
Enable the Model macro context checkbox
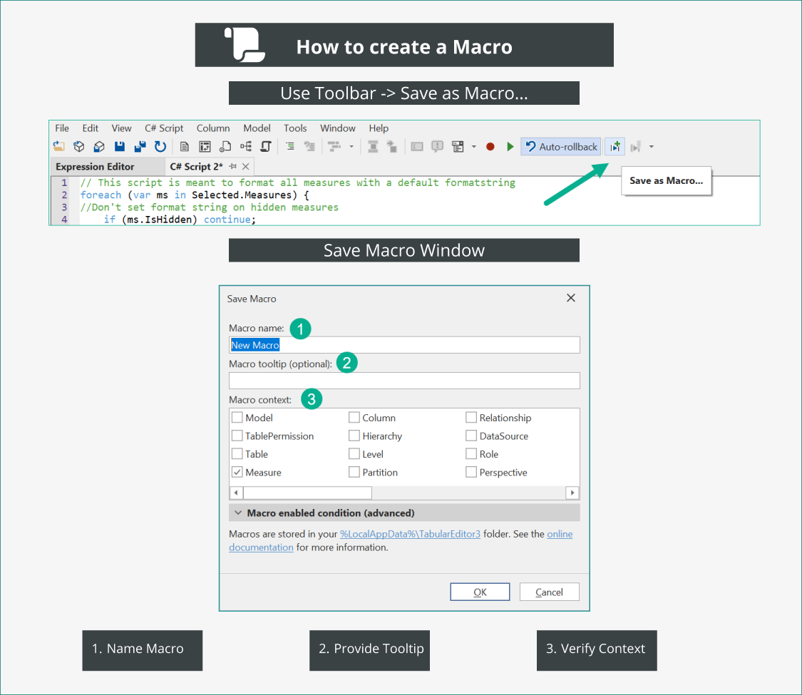[236, 418]
